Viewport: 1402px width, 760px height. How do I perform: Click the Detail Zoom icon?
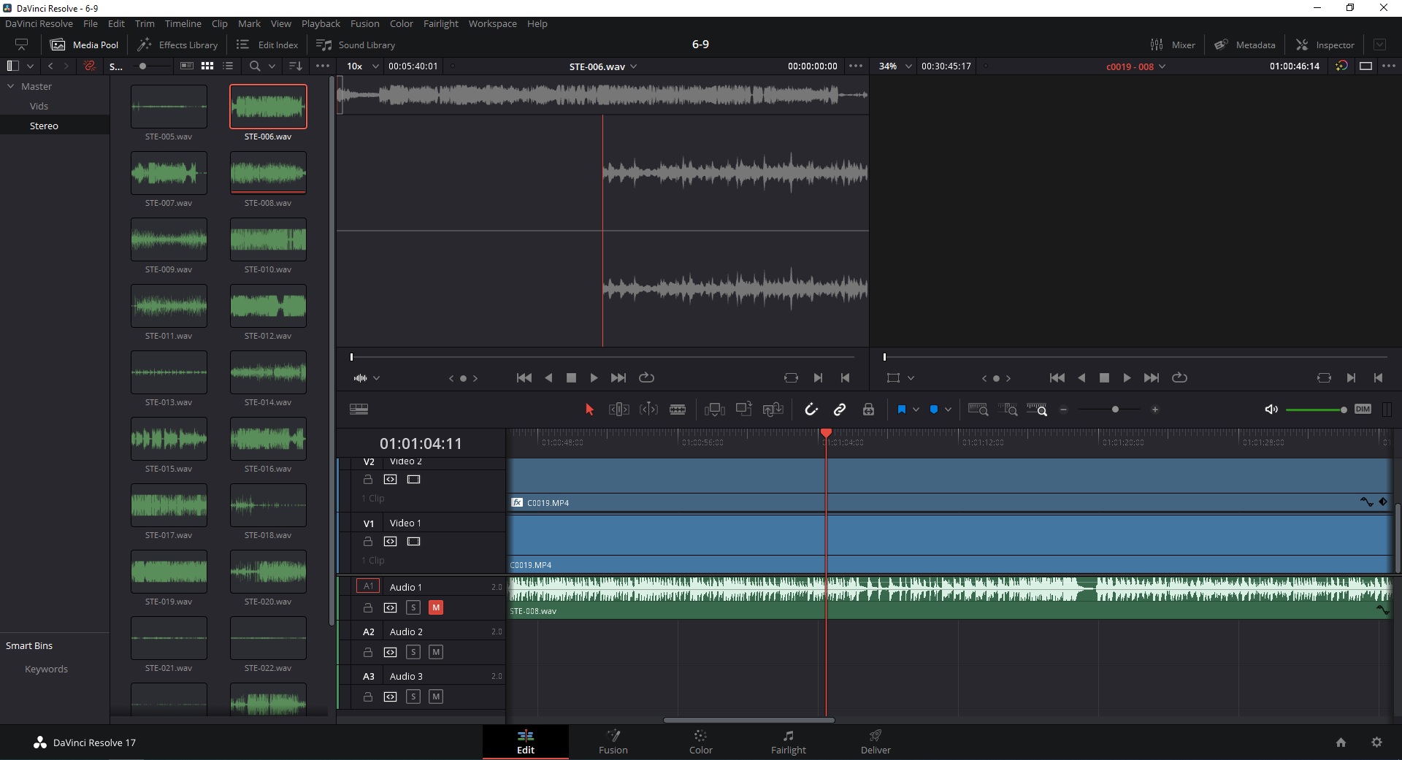[x=1008, y=410]
